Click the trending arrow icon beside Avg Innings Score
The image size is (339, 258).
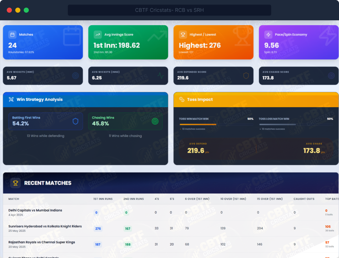98,35
